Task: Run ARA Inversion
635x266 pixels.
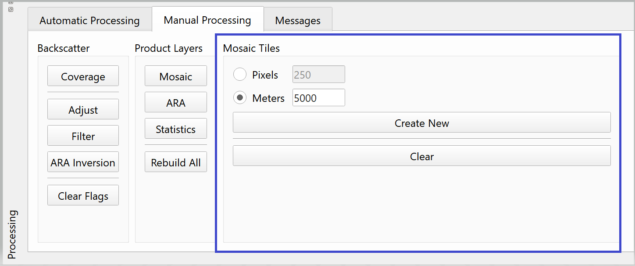Action: click(x=83, y=162)
